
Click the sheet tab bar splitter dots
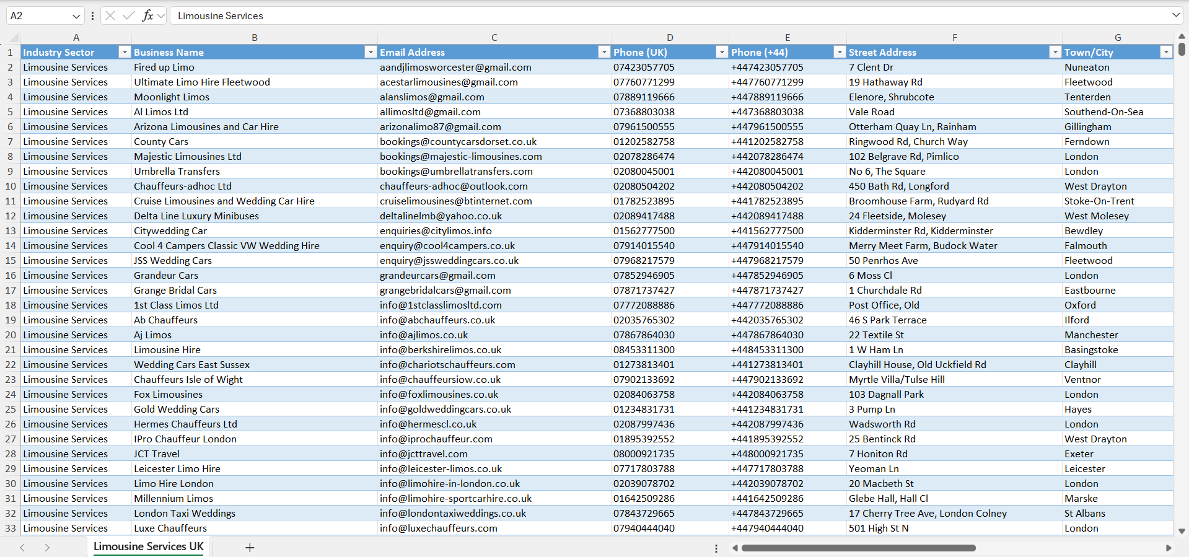coord(716,548)
